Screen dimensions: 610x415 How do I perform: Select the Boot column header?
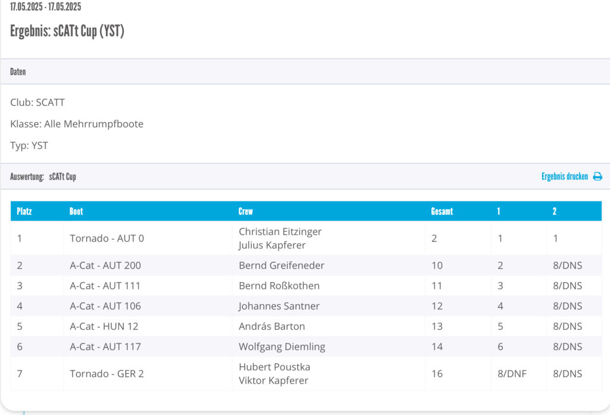(76, 211)
